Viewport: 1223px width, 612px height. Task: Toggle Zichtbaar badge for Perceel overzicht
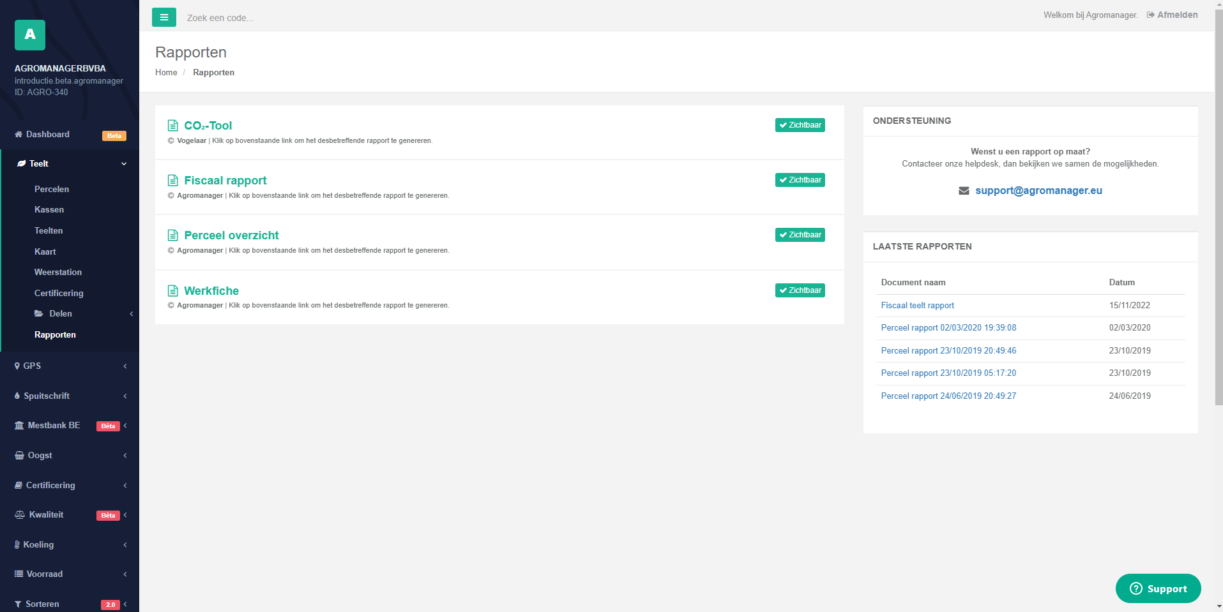click(800, 235)
